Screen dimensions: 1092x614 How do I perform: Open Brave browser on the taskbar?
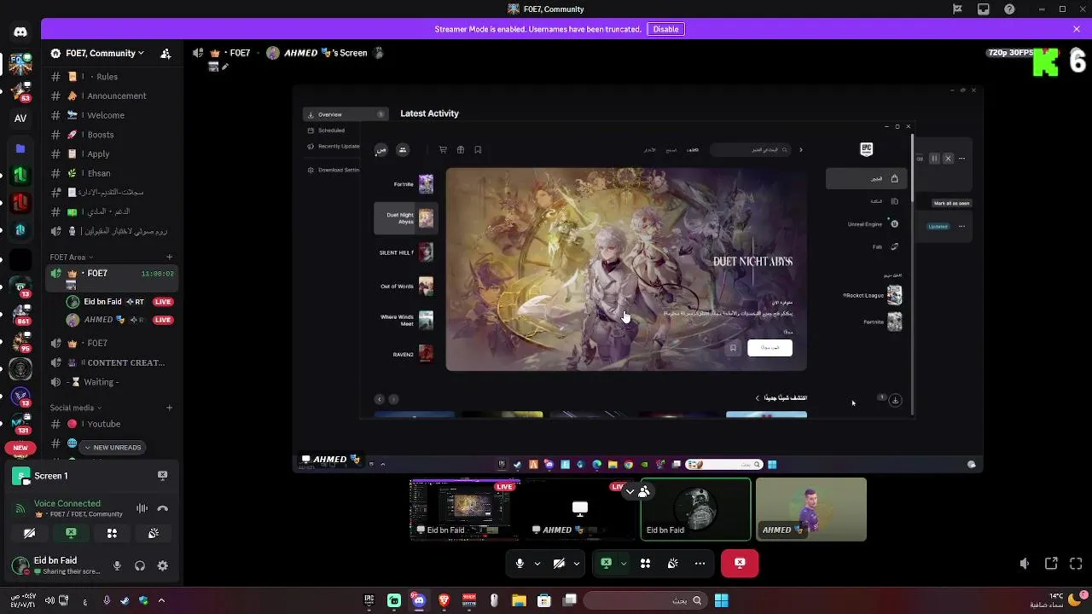[x=444, y=600]
